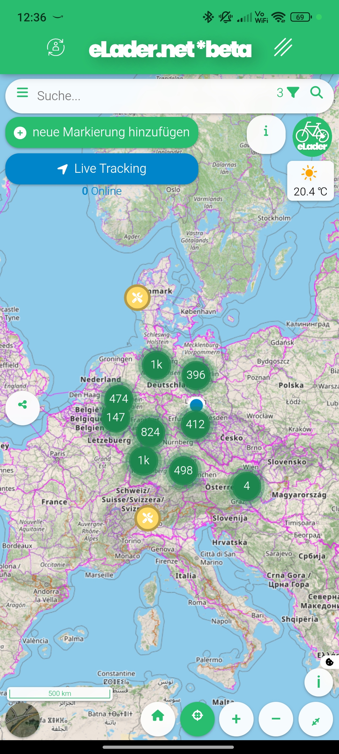Click neue Markierung hinzufügen button

(102, 132)
